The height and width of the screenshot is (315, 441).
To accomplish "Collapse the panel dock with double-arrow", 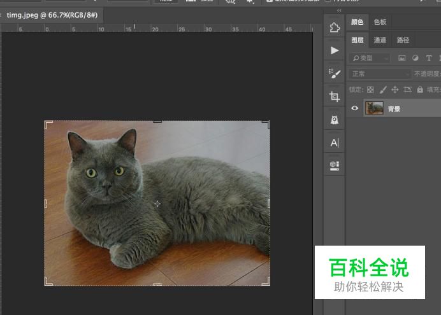I will pos(339,11).
